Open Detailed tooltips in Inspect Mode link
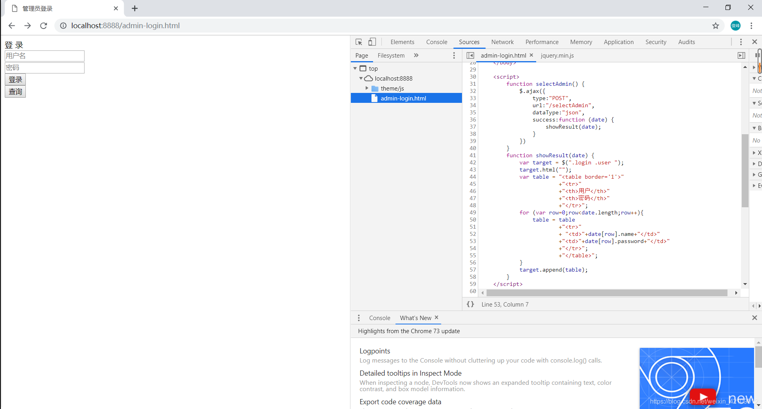 [x=410, y=373]
